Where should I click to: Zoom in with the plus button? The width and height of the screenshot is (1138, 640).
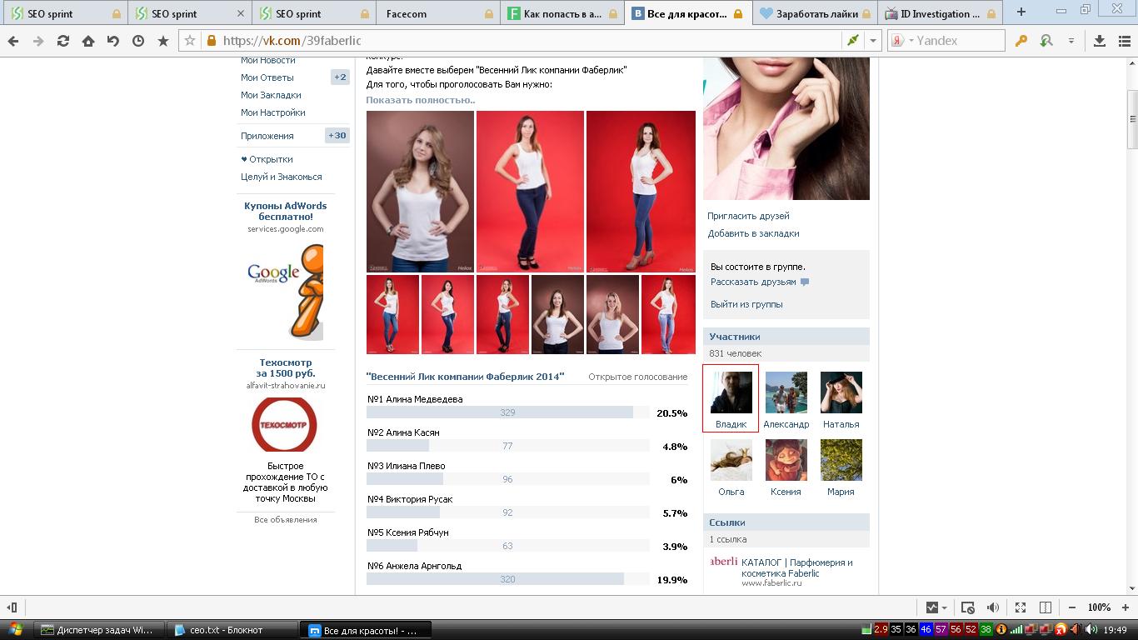pyautogui.click(x=1125, y=607)
